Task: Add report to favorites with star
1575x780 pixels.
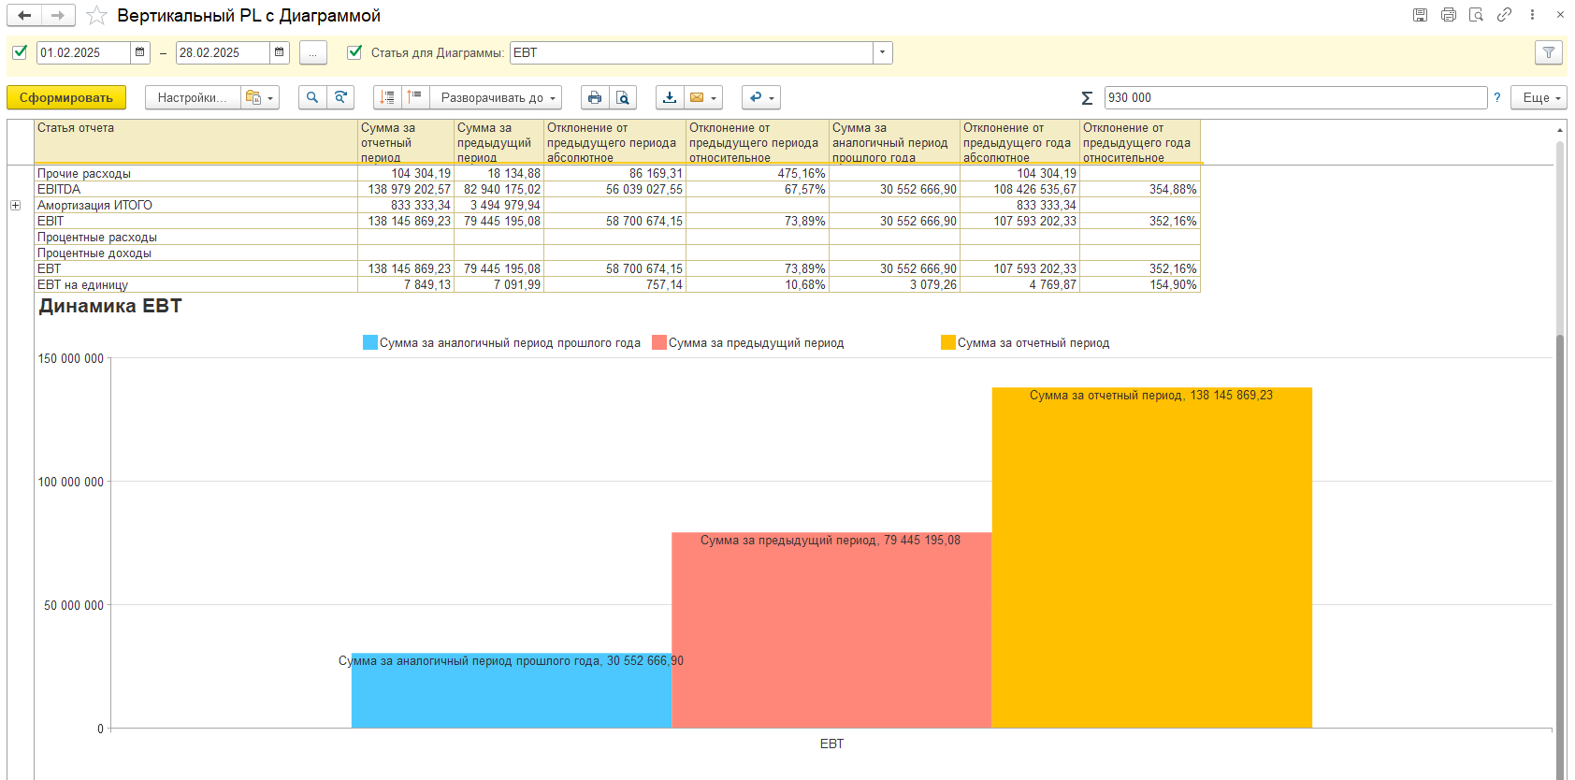Action: [96, 16]
